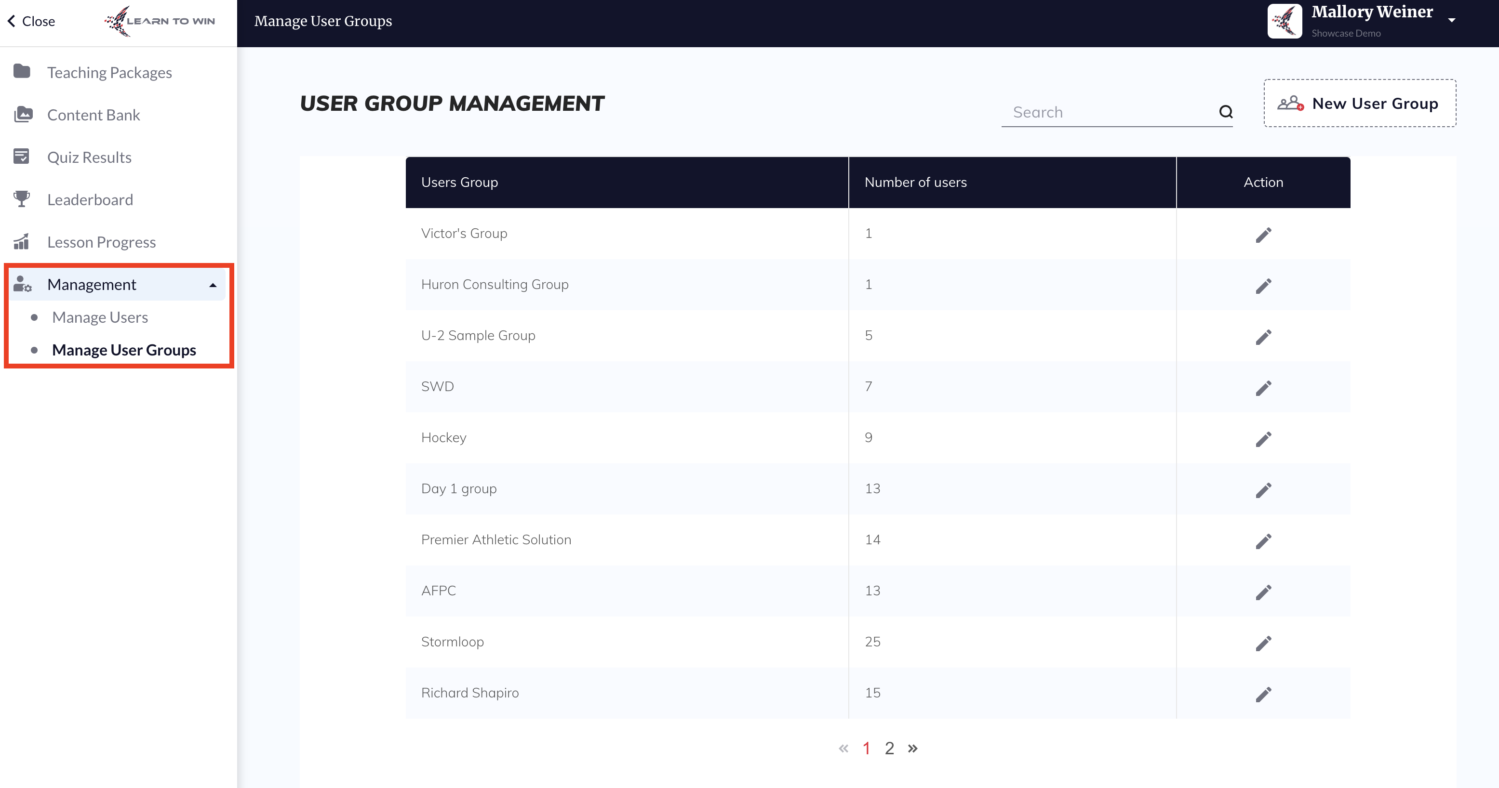This screenshot has height=788, width=1499.
Task: Click into the Search input field
Action: coord(1106,112)
